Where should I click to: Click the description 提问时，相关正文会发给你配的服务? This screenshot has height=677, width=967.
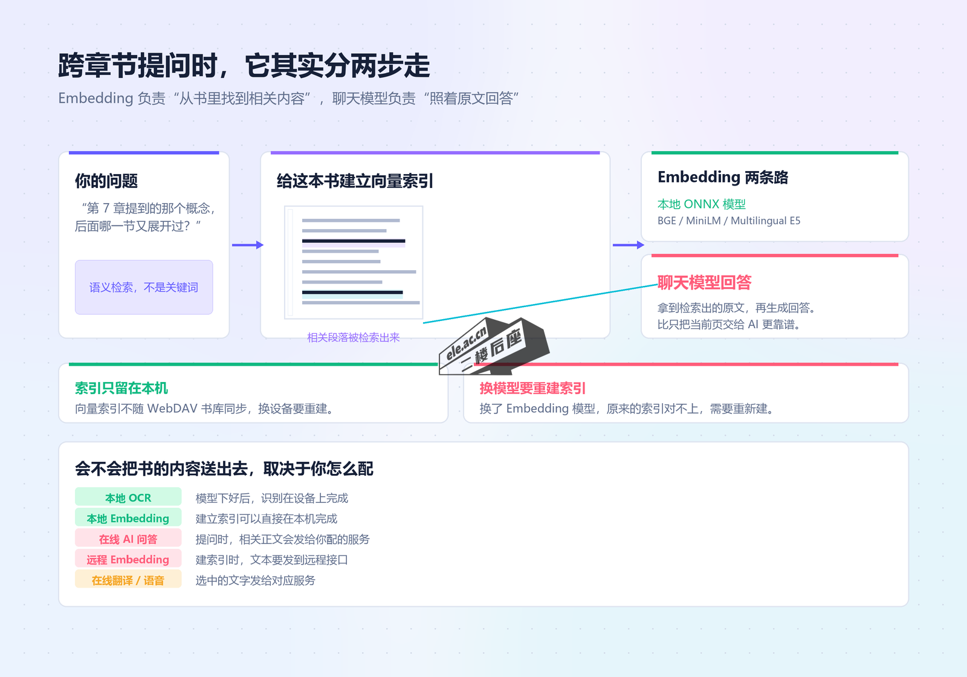coord(283,539)
